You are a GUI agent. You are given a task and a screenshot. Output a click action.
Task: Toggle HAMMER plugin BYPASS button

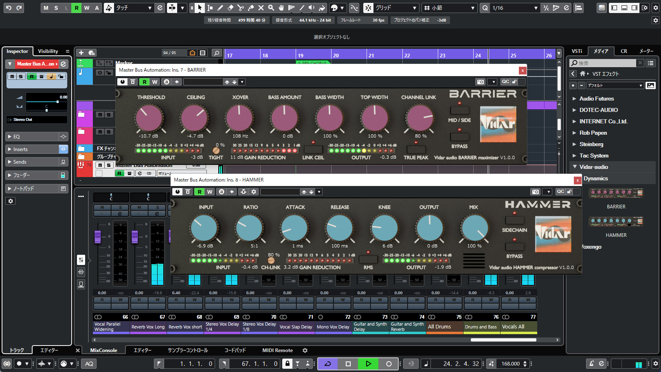(x=514, y=247)
